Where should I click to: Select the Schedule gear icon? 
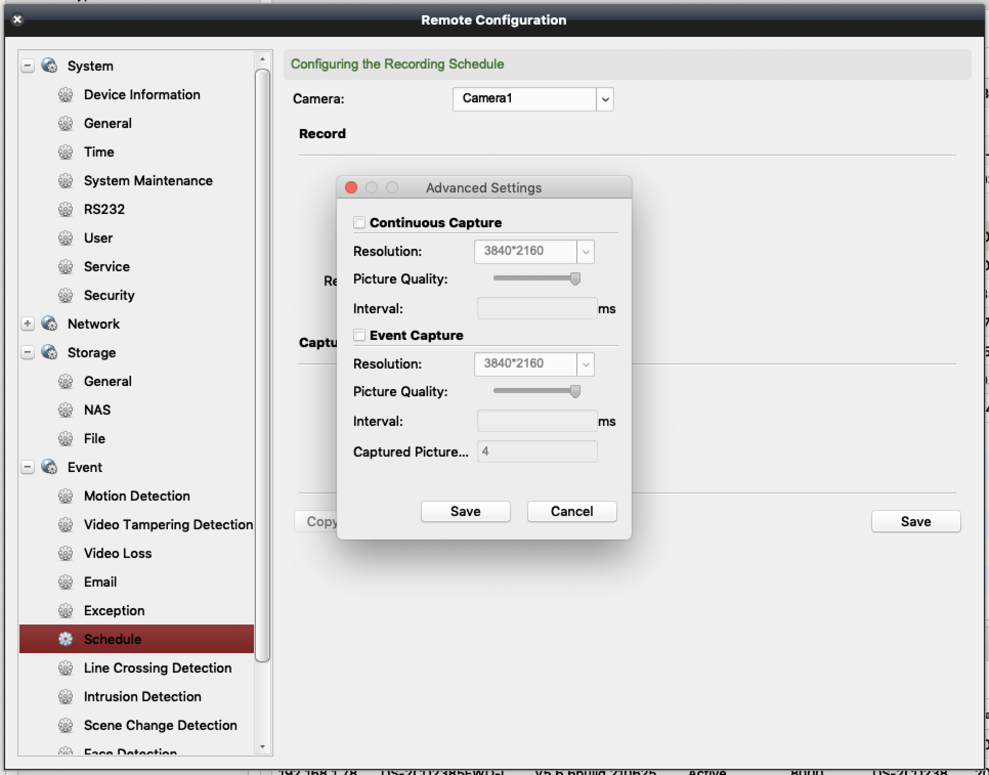(x=66, y=639)
